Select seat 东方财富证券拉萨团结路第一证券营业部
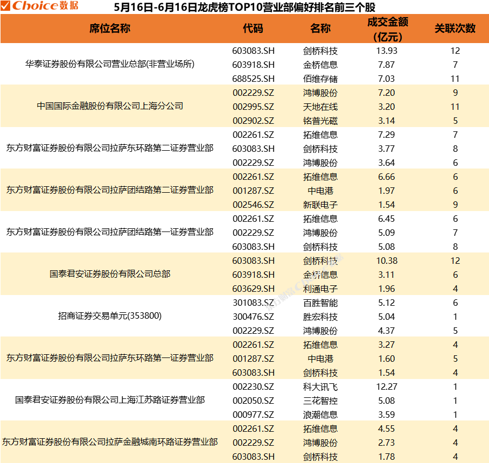The height and width of the screenshot is (463, 489). coord(110,232)
